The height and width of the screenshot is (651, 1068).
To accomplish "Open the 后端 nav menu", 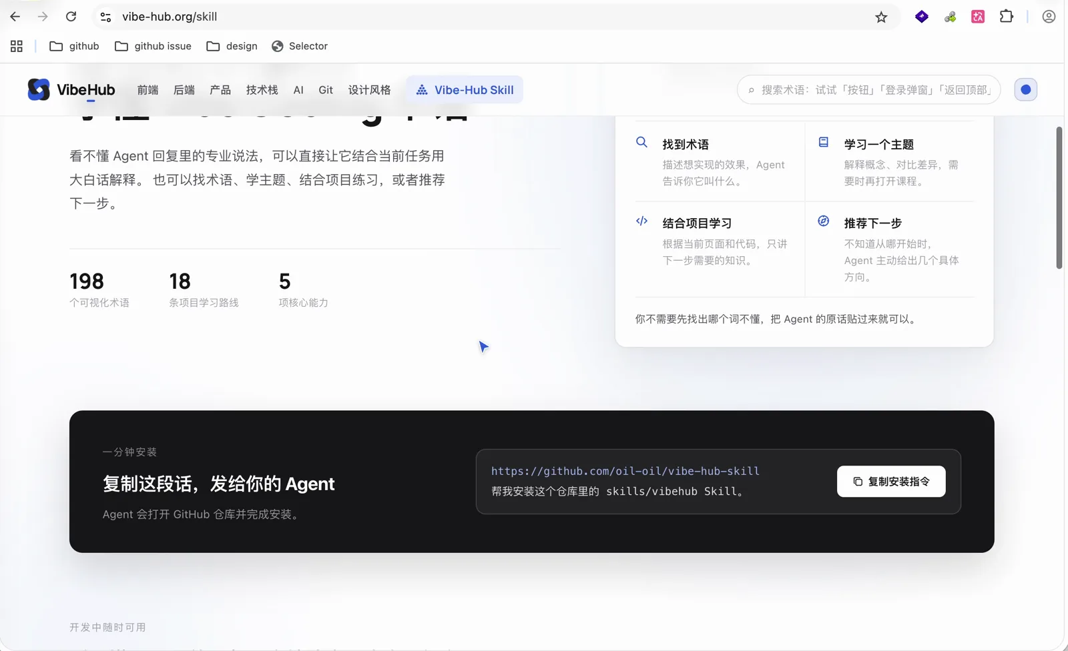I will (184, 90).
